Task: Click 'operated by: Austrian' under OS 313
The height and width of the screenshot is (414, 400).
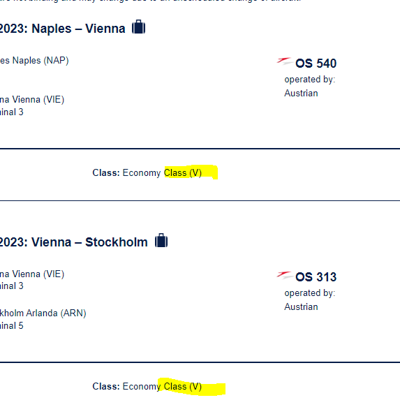Action: click(x=310, y=300)
